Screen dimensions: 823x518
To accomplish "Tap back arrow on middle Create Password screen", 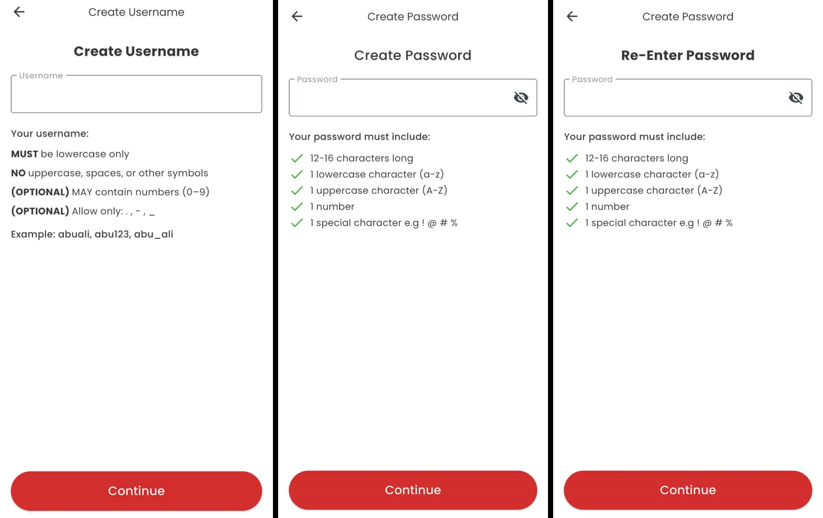I will (297, 17).
